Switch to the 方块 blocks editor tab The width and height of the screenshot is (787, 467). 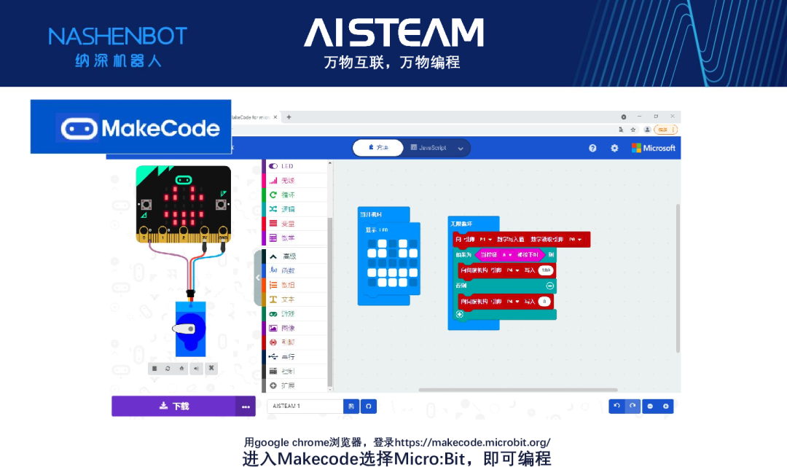[x=378, y=147]
